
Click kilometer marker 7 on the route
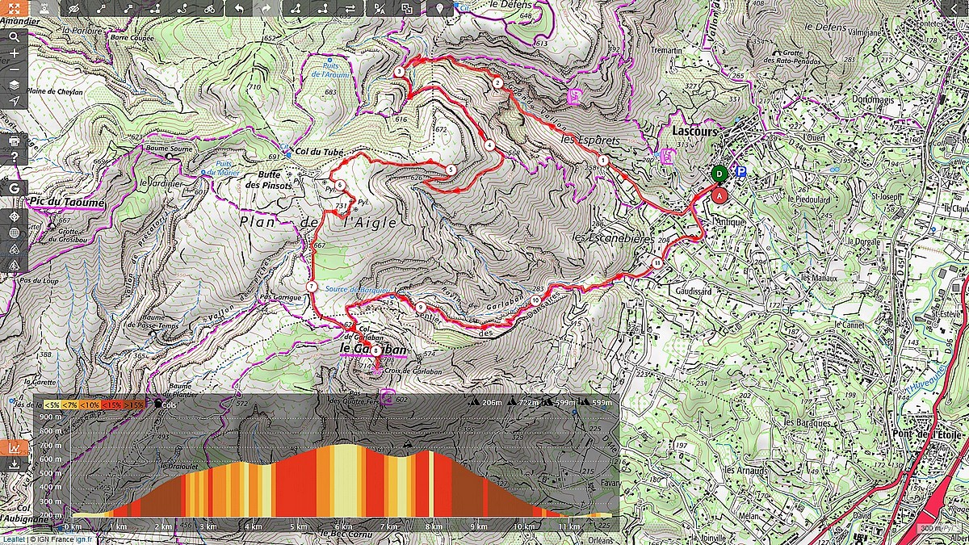coord(311,287)
